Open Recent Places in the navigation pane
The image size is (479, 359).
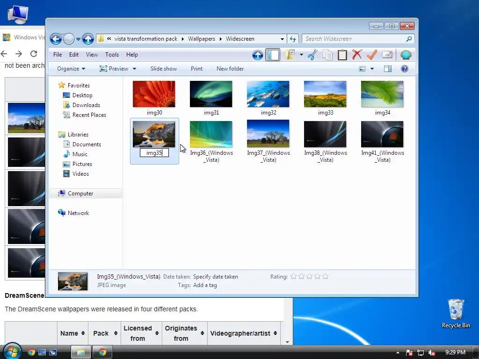tap(89, 115)
